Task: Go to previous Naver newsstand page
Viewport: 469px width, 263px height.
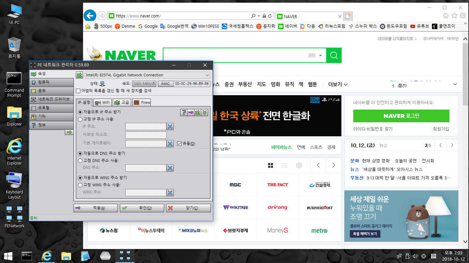Action: [318, 165]
